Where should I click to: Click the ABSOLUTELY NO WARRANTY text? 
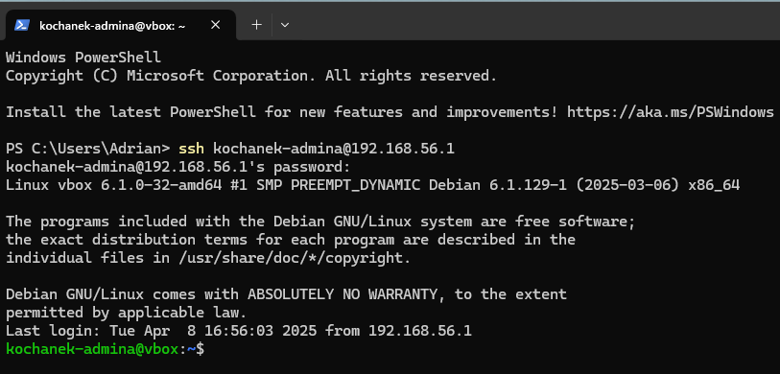(343, 294)
